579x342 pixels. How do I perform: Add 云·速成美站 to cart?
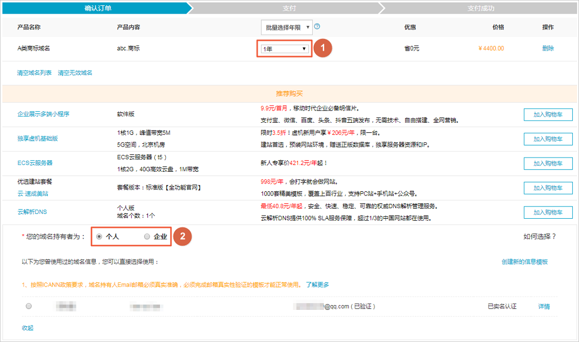(547, 188)
